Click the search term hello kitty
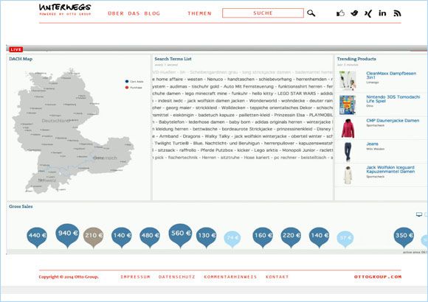The image size is (428, 302). point(263,94)
